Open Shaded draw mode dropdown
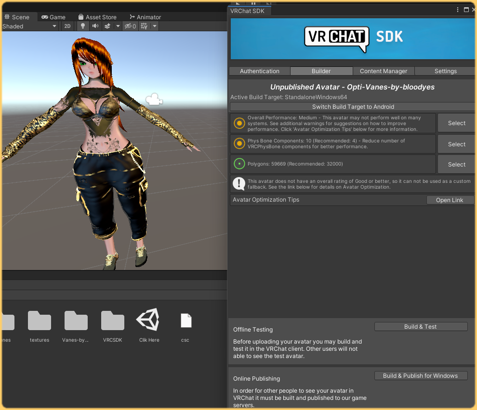 click(x=29, y=26)
